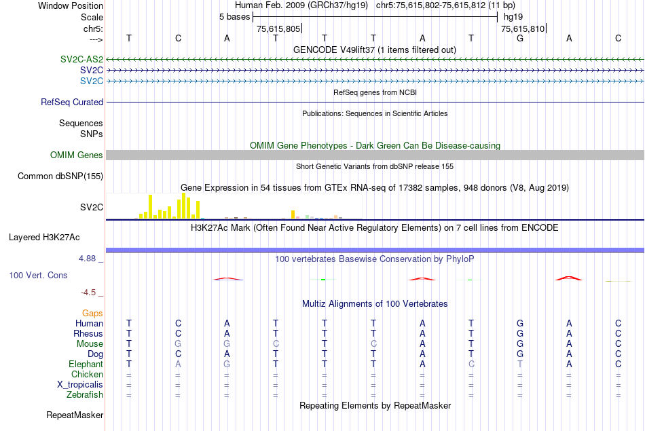Select the Sequences track label
The height and width of the screenshot is (431, 645).
pos(81,123)
